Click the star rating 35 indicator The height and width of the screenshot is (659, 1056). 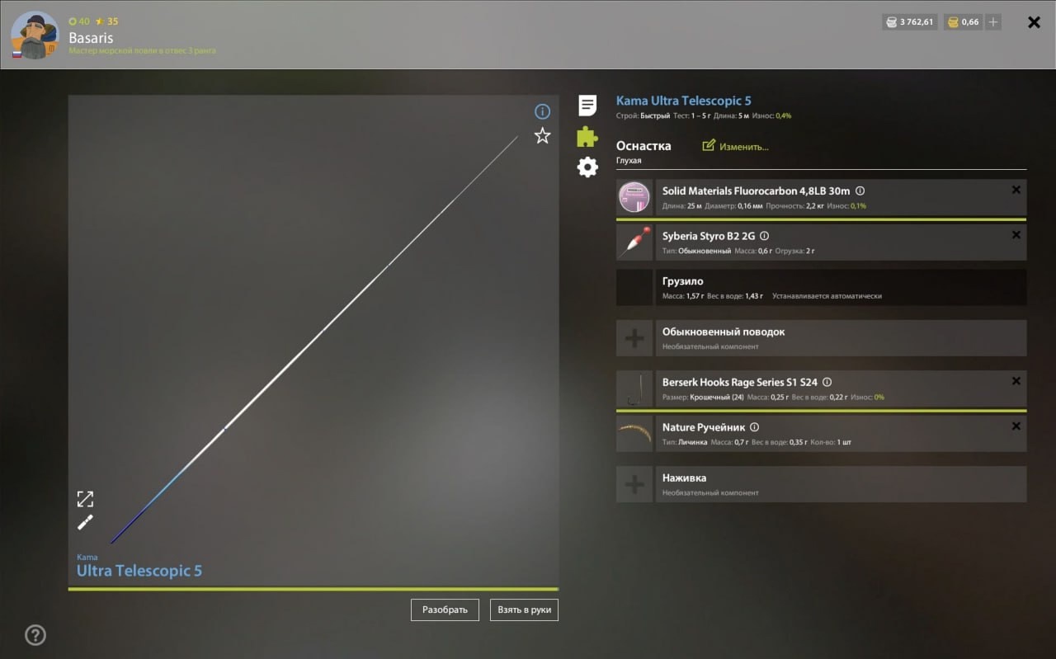pyautogui.click(x=107, y=21)
